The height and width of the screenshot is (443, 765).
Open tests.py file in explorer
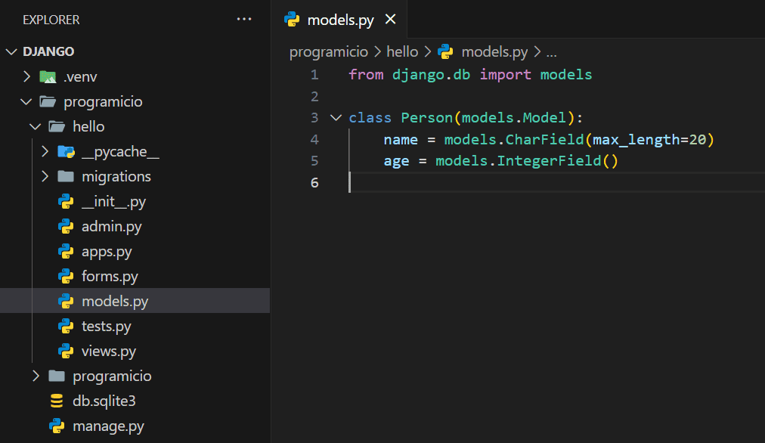click(x=107, y=327)
